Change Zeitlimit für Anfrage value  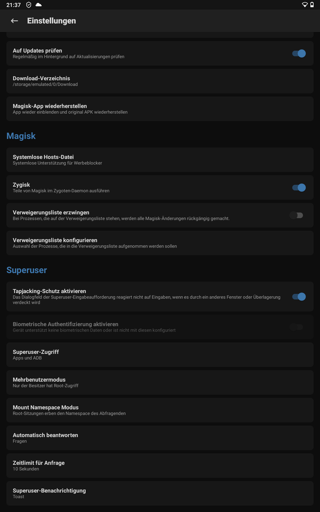[x=160, y=466]
